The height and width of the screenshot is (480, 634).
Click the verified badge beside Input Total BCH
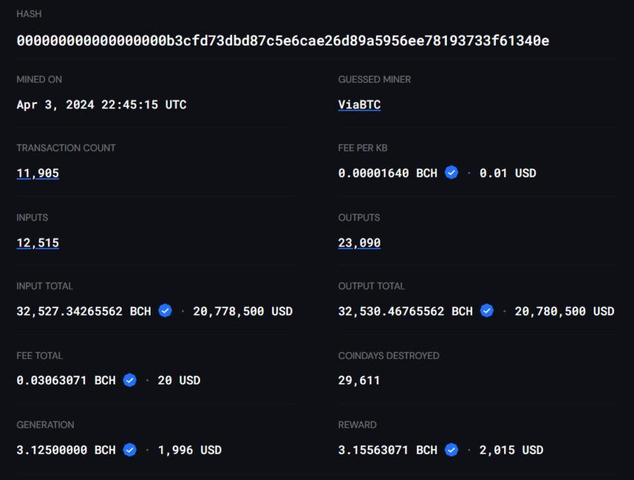click(165, 311)
